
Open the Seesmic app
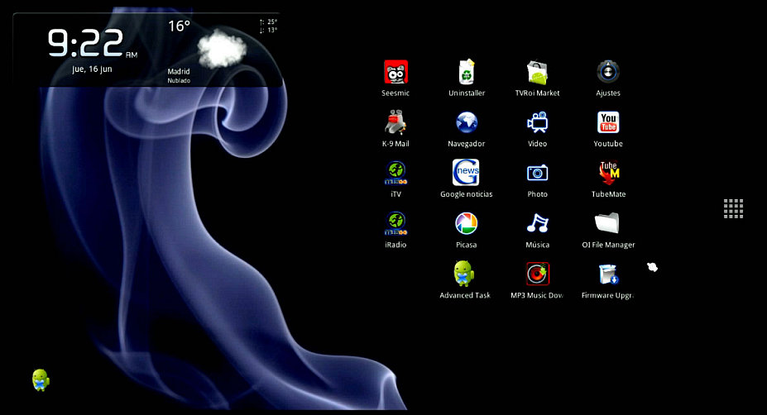pos(395,73)
